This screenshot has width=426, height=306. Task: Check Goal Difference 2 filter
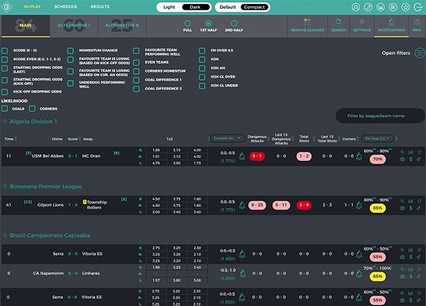coord(136,89)
